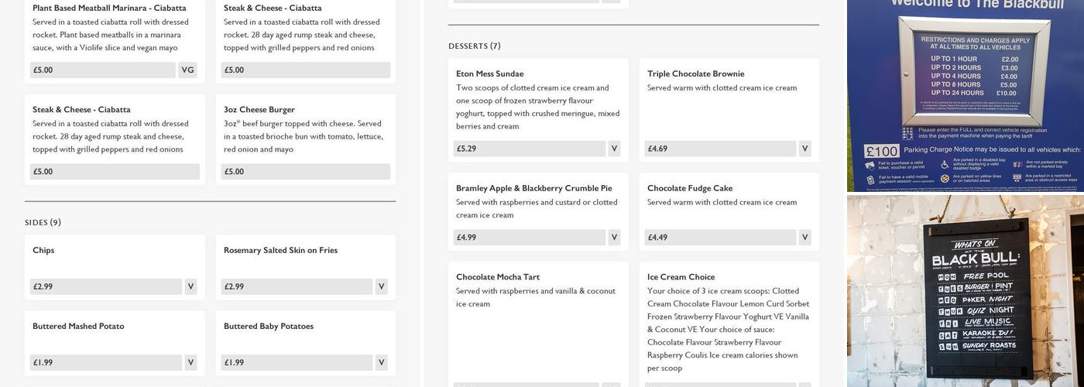Collapse the DESSERTS (7) section header
The image size is (1084, 387).
(x=475, y=46)
